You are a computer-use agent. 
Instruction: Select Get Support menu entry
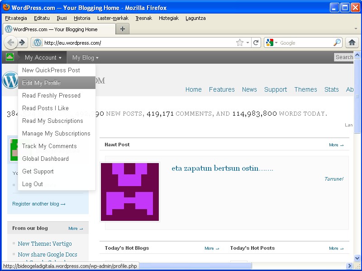(x=57, y=172)
